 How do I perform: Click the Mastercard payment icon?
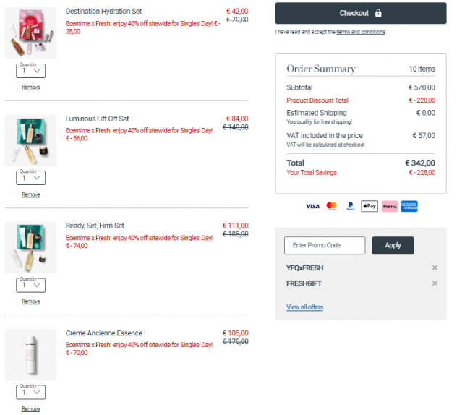pos(332,206)
